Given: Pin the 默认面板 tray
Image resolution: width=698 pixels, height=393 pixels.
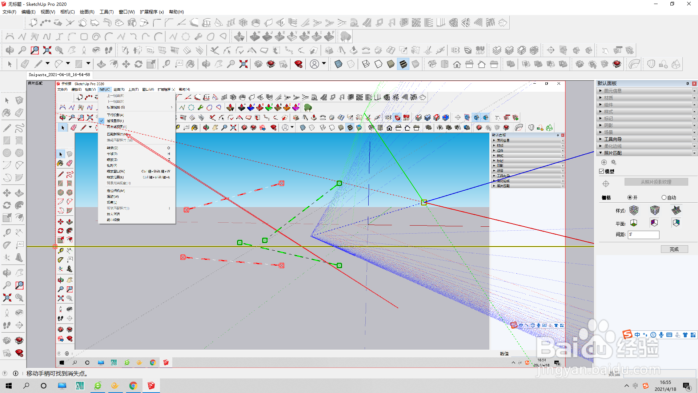Looking at the screenshot, I should [687, 84].
